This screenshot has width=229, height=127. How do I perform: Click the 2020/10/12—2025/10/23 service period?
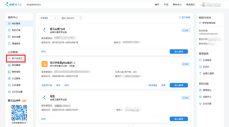pyautogui.click(x=65, y=110)
